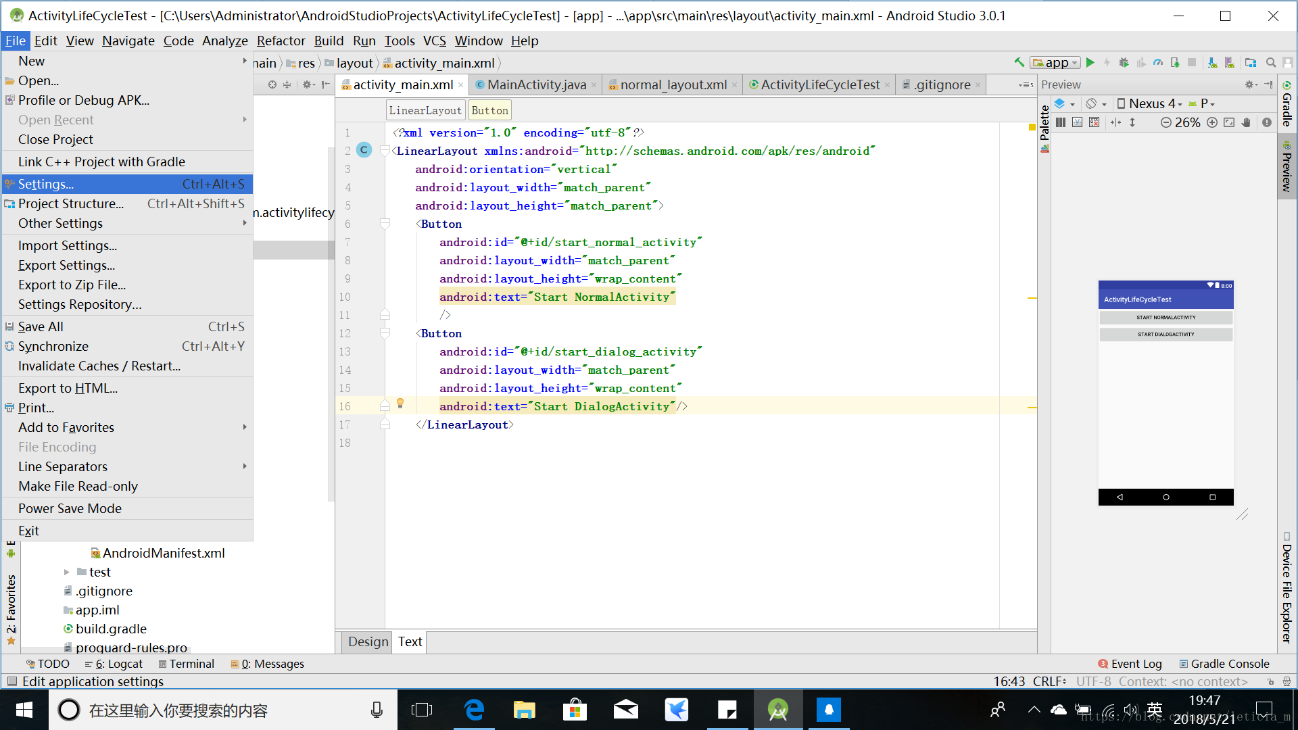The image size is (1298, 730).
Task: Click the class gutter icon on line 2
Action: 364,150
